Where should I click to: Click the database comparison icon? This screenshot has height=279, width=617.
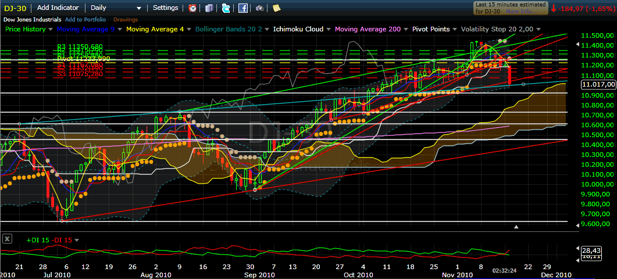(x=209, y=8)
